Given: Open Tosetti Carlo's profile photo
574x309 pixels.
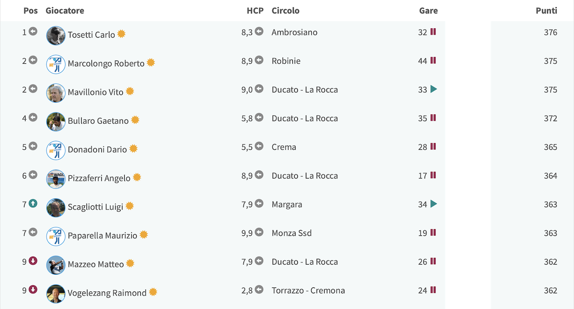Looking at the screenshot, I should pos(56,36).
